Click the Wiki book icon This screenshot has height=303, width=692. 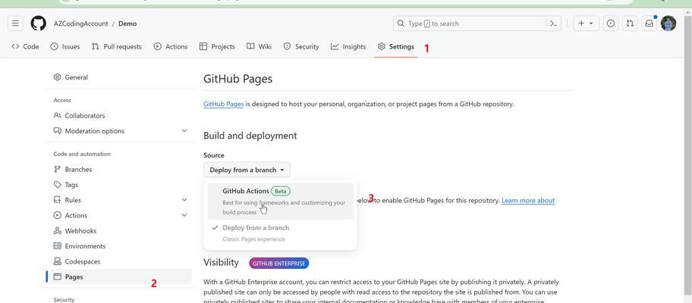(250, 46)
